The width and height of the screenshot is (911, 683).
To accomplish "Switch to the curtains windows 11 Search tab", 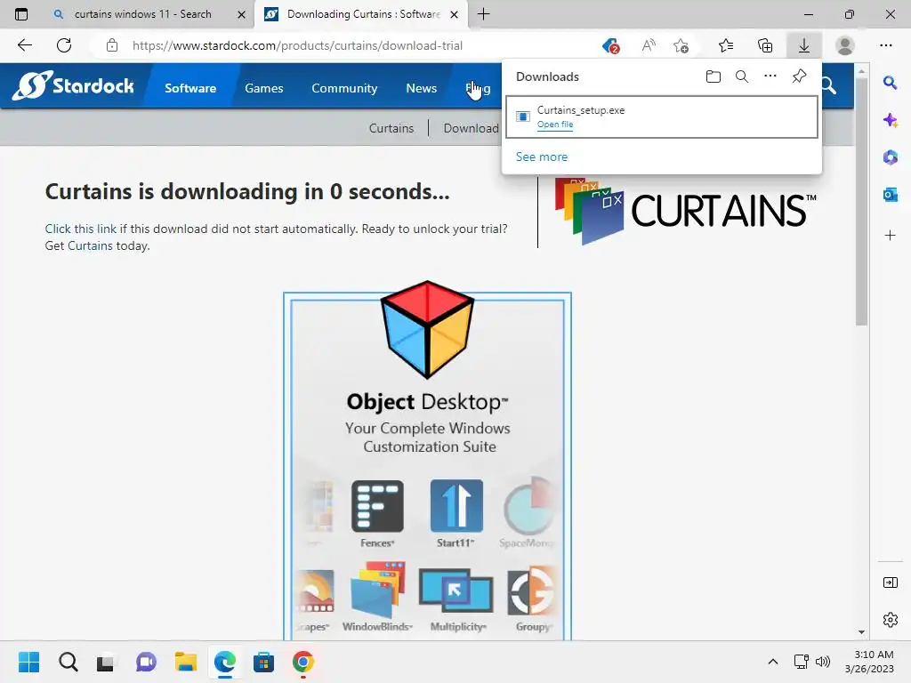I will tap(142, 14).
